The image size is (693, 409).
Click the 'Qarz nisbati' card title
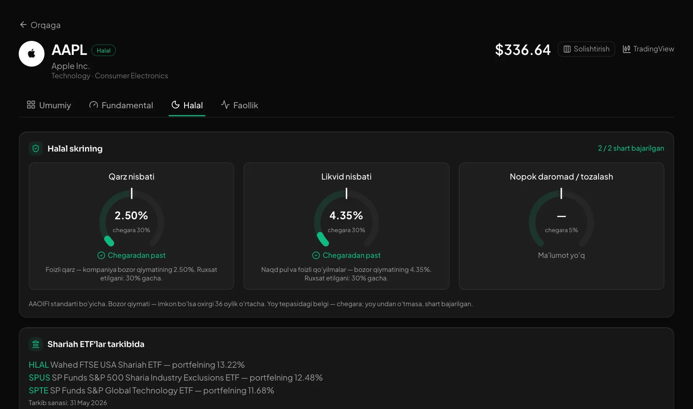pos(131,177)
